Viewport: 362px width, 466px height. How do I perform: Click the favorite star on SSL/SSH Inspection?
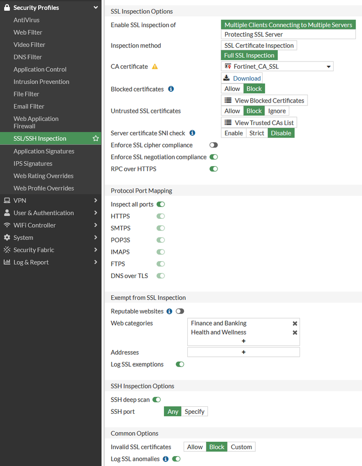(96, 139)
